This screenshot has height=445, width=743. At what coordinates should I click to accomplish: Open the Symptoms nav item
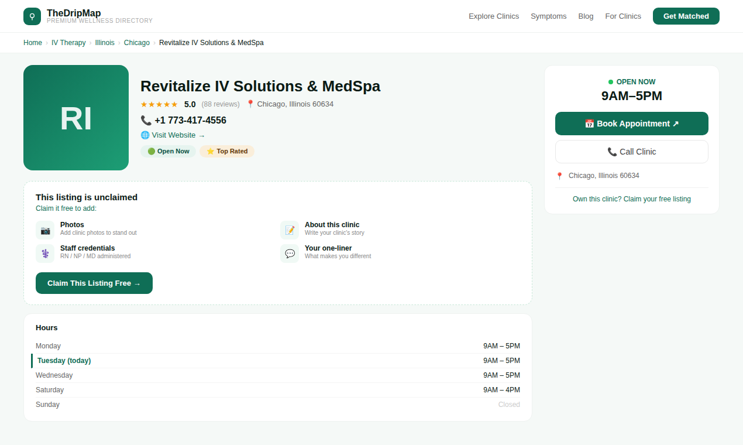pyautogui.click(x=549, y=16)
